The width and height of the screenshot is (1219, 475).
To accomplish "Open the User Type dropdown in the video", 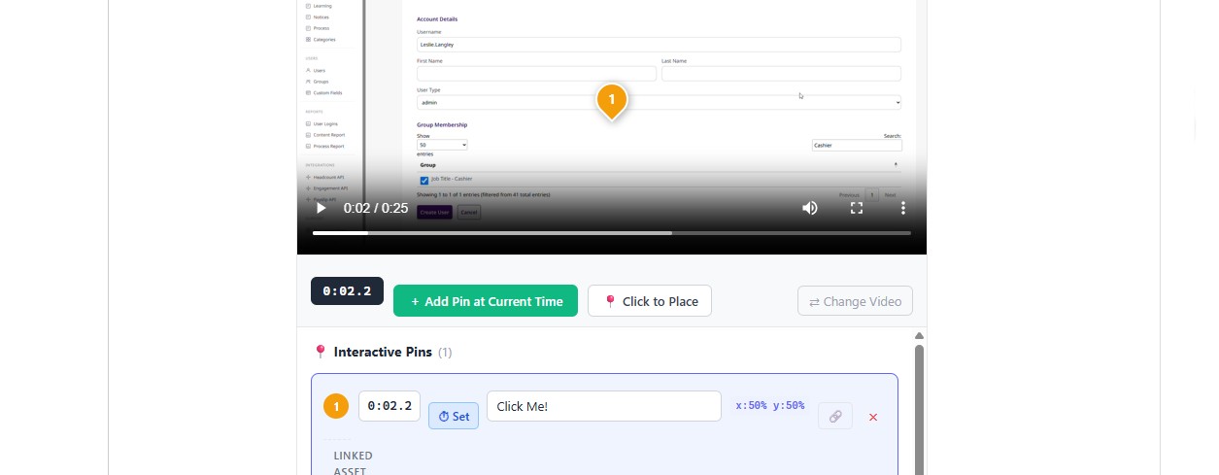I will click(659, 102).
